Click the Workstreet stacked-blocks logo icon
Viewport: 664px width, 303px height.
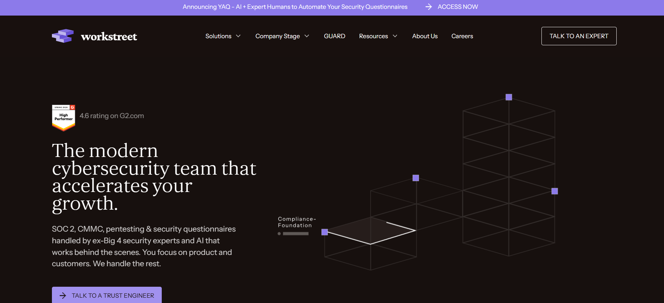63,36
